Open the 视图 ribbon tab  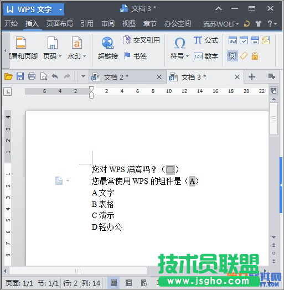pyautogui.click(x=129, y=24)
